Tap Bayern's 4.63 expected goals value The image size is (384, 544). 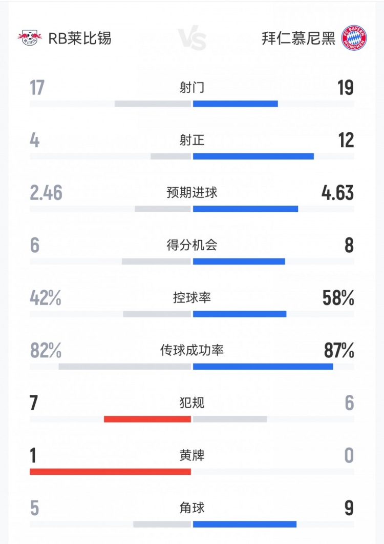click(337, 193)
